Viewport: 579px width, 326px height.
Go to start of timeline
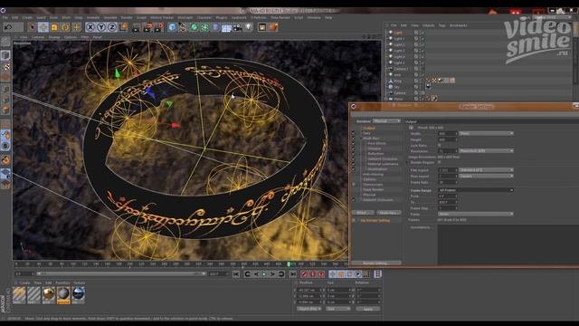tap(236, 274)
